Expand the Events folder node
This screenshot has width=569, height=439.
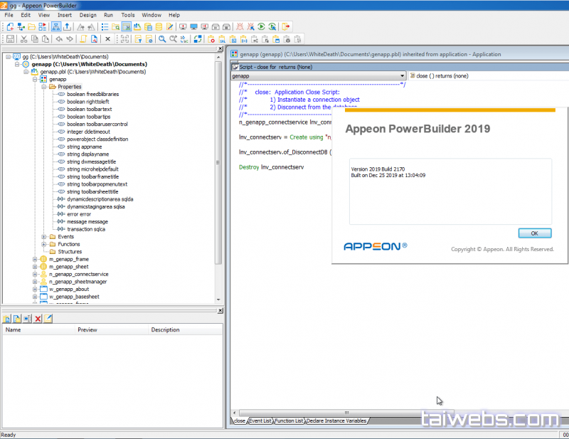pos(43,237)
